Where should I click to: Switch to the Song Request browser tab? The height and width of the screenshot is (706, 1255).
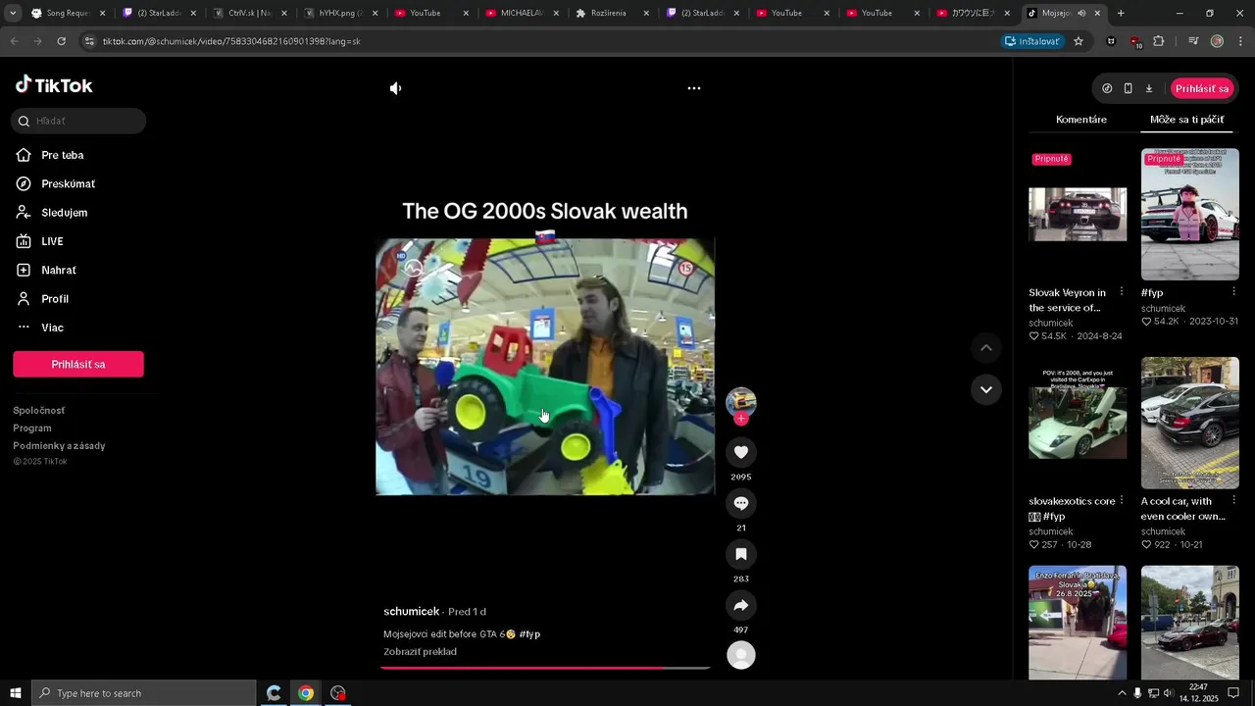point(67,14)
